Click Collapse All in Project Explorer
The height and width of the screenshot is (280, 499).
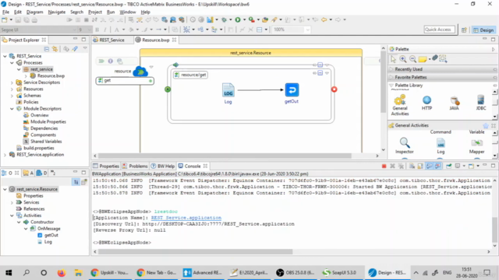point(47,49)
